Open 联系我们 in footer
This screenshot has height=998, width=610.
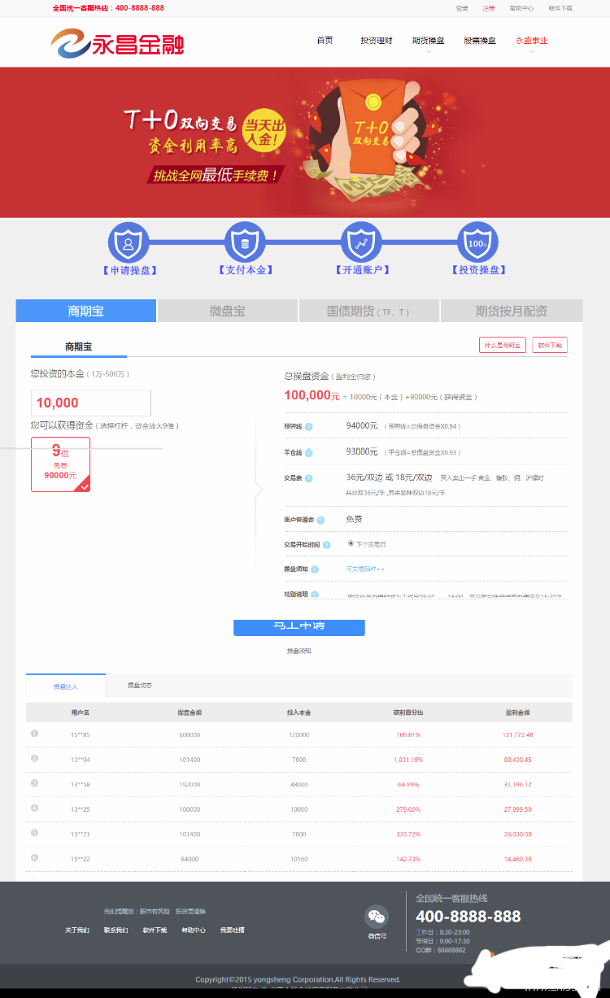(115, 930)
